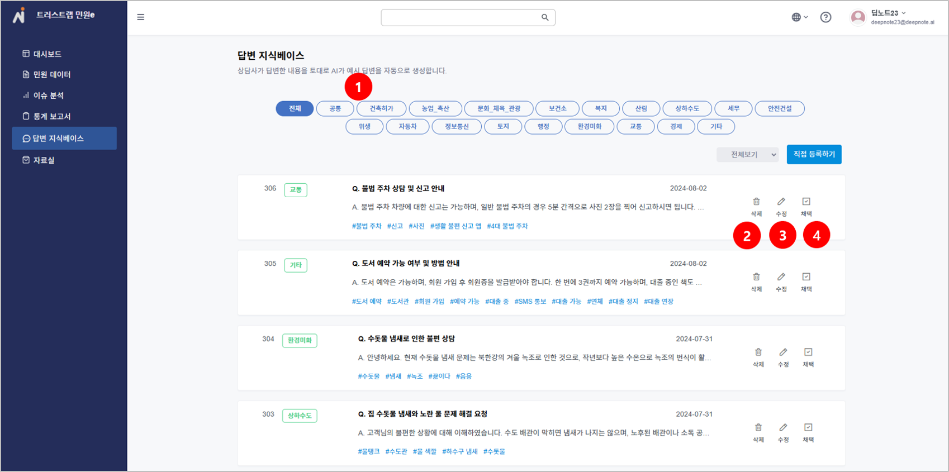Screen dimensions: 949x472
Task: Select the 환경미화 category filter
Action: coord(589,127)
